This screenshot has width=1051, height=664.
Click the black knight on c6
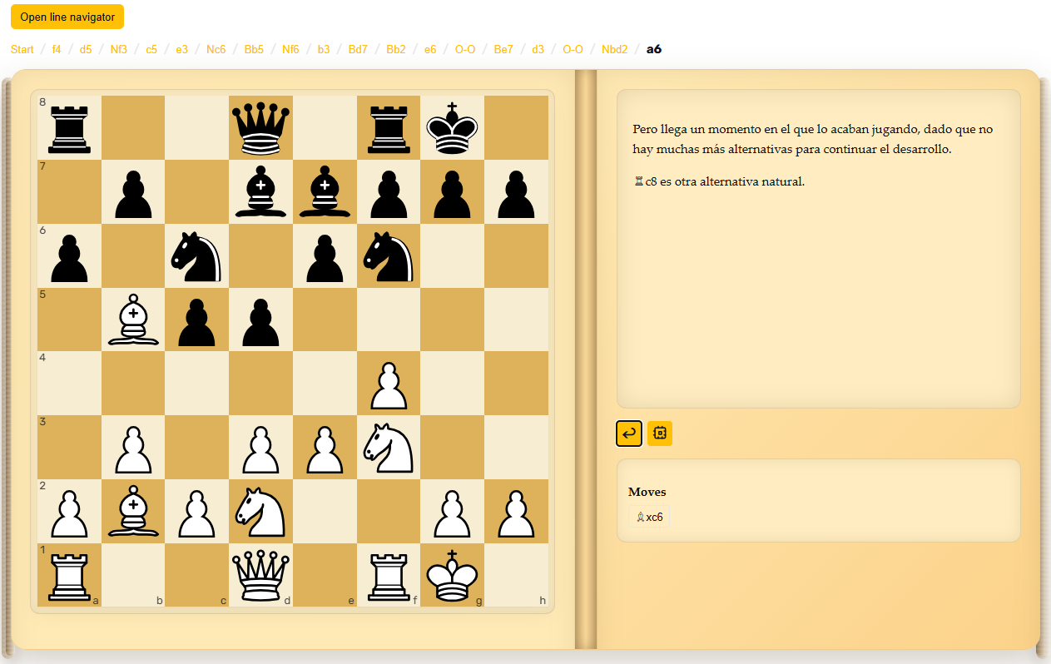click(x=197, y=255)
